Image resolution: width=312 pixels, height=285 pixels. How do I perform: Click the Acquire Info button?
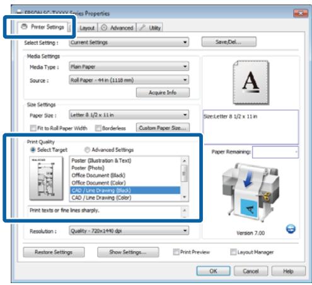tap(163, 92)
